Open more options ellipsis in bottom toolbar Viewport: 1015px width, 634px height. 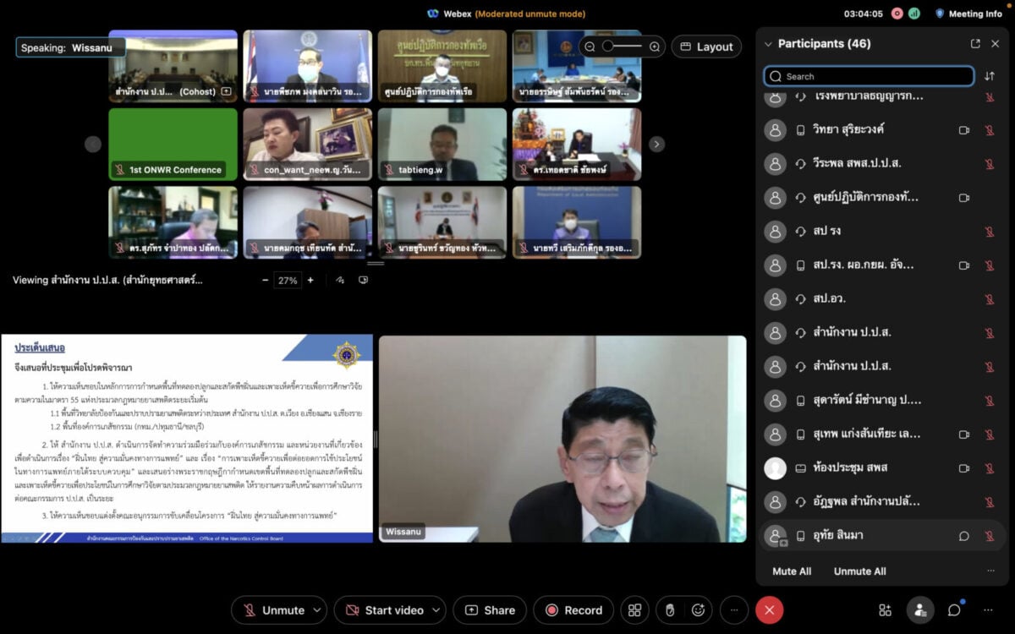pos(733,610)
